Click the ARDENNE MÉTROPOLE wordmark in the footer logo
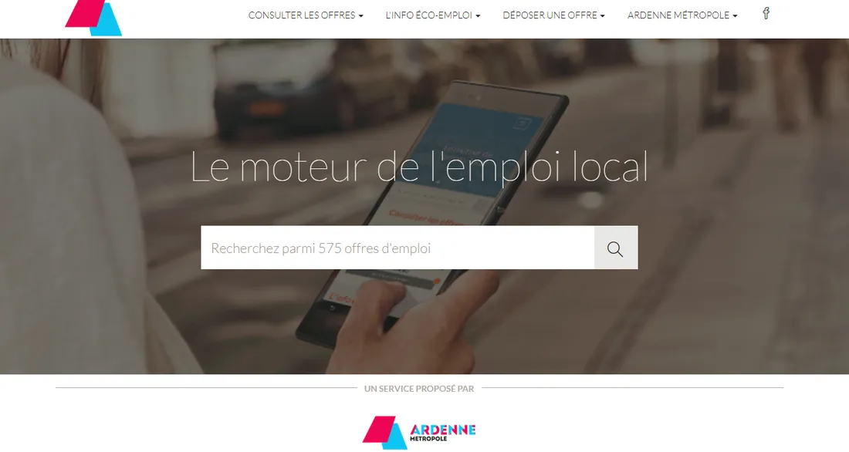The height and width of the screenshot is (452, 849). tap(442, 433)
